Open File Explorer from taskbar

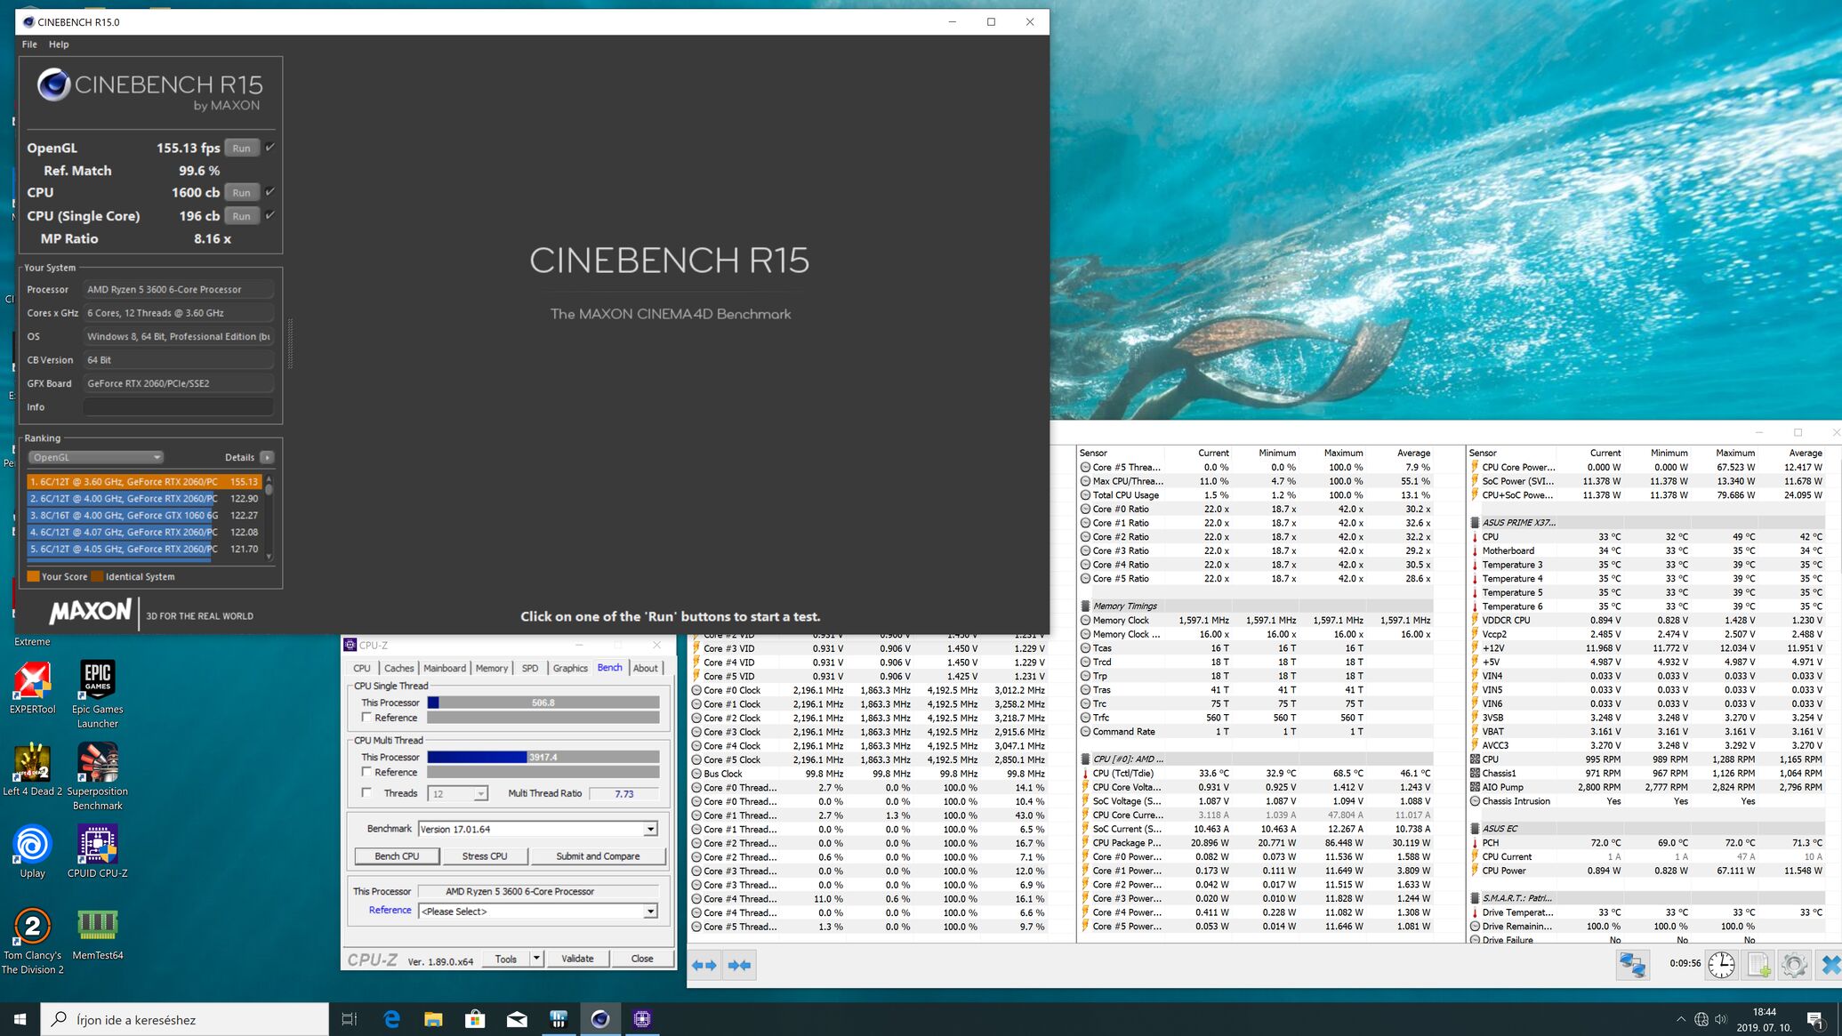pyautogui.click(x=433, y=1019)
